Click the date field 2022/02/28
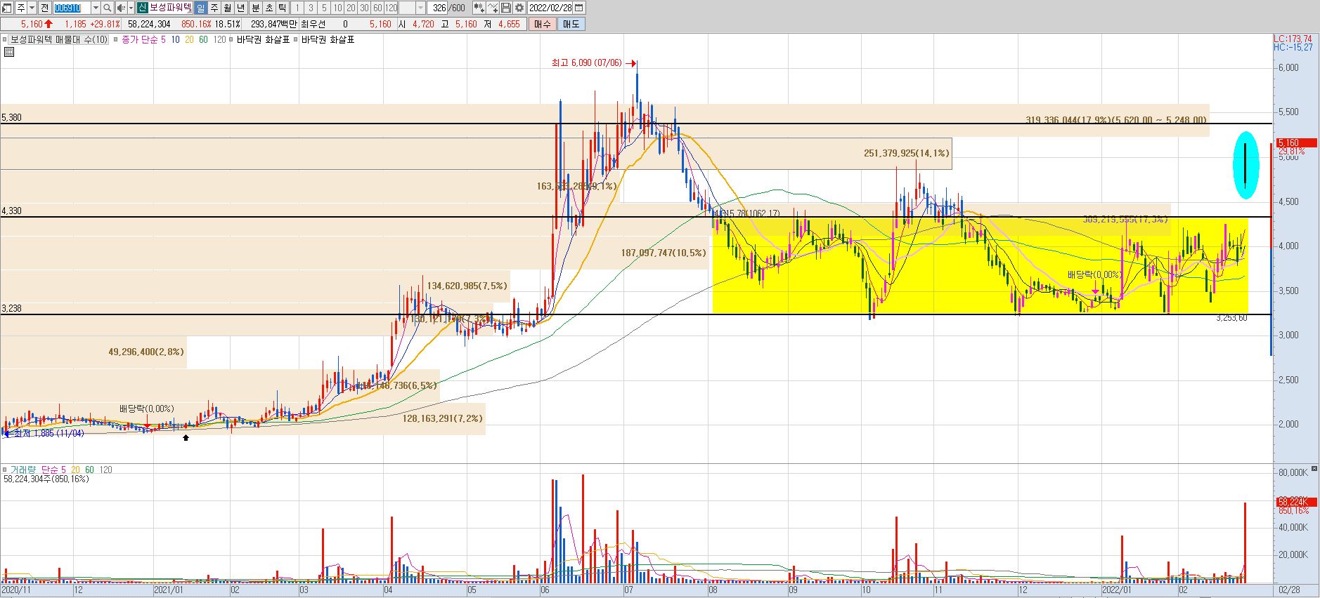Viewport: 1320px width, 598px height. point(550,8)
